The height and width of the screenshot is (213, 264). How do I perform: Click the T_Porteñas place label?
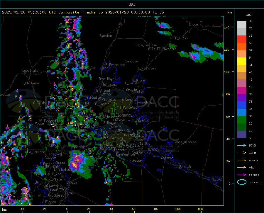click(x=128, y=108)
